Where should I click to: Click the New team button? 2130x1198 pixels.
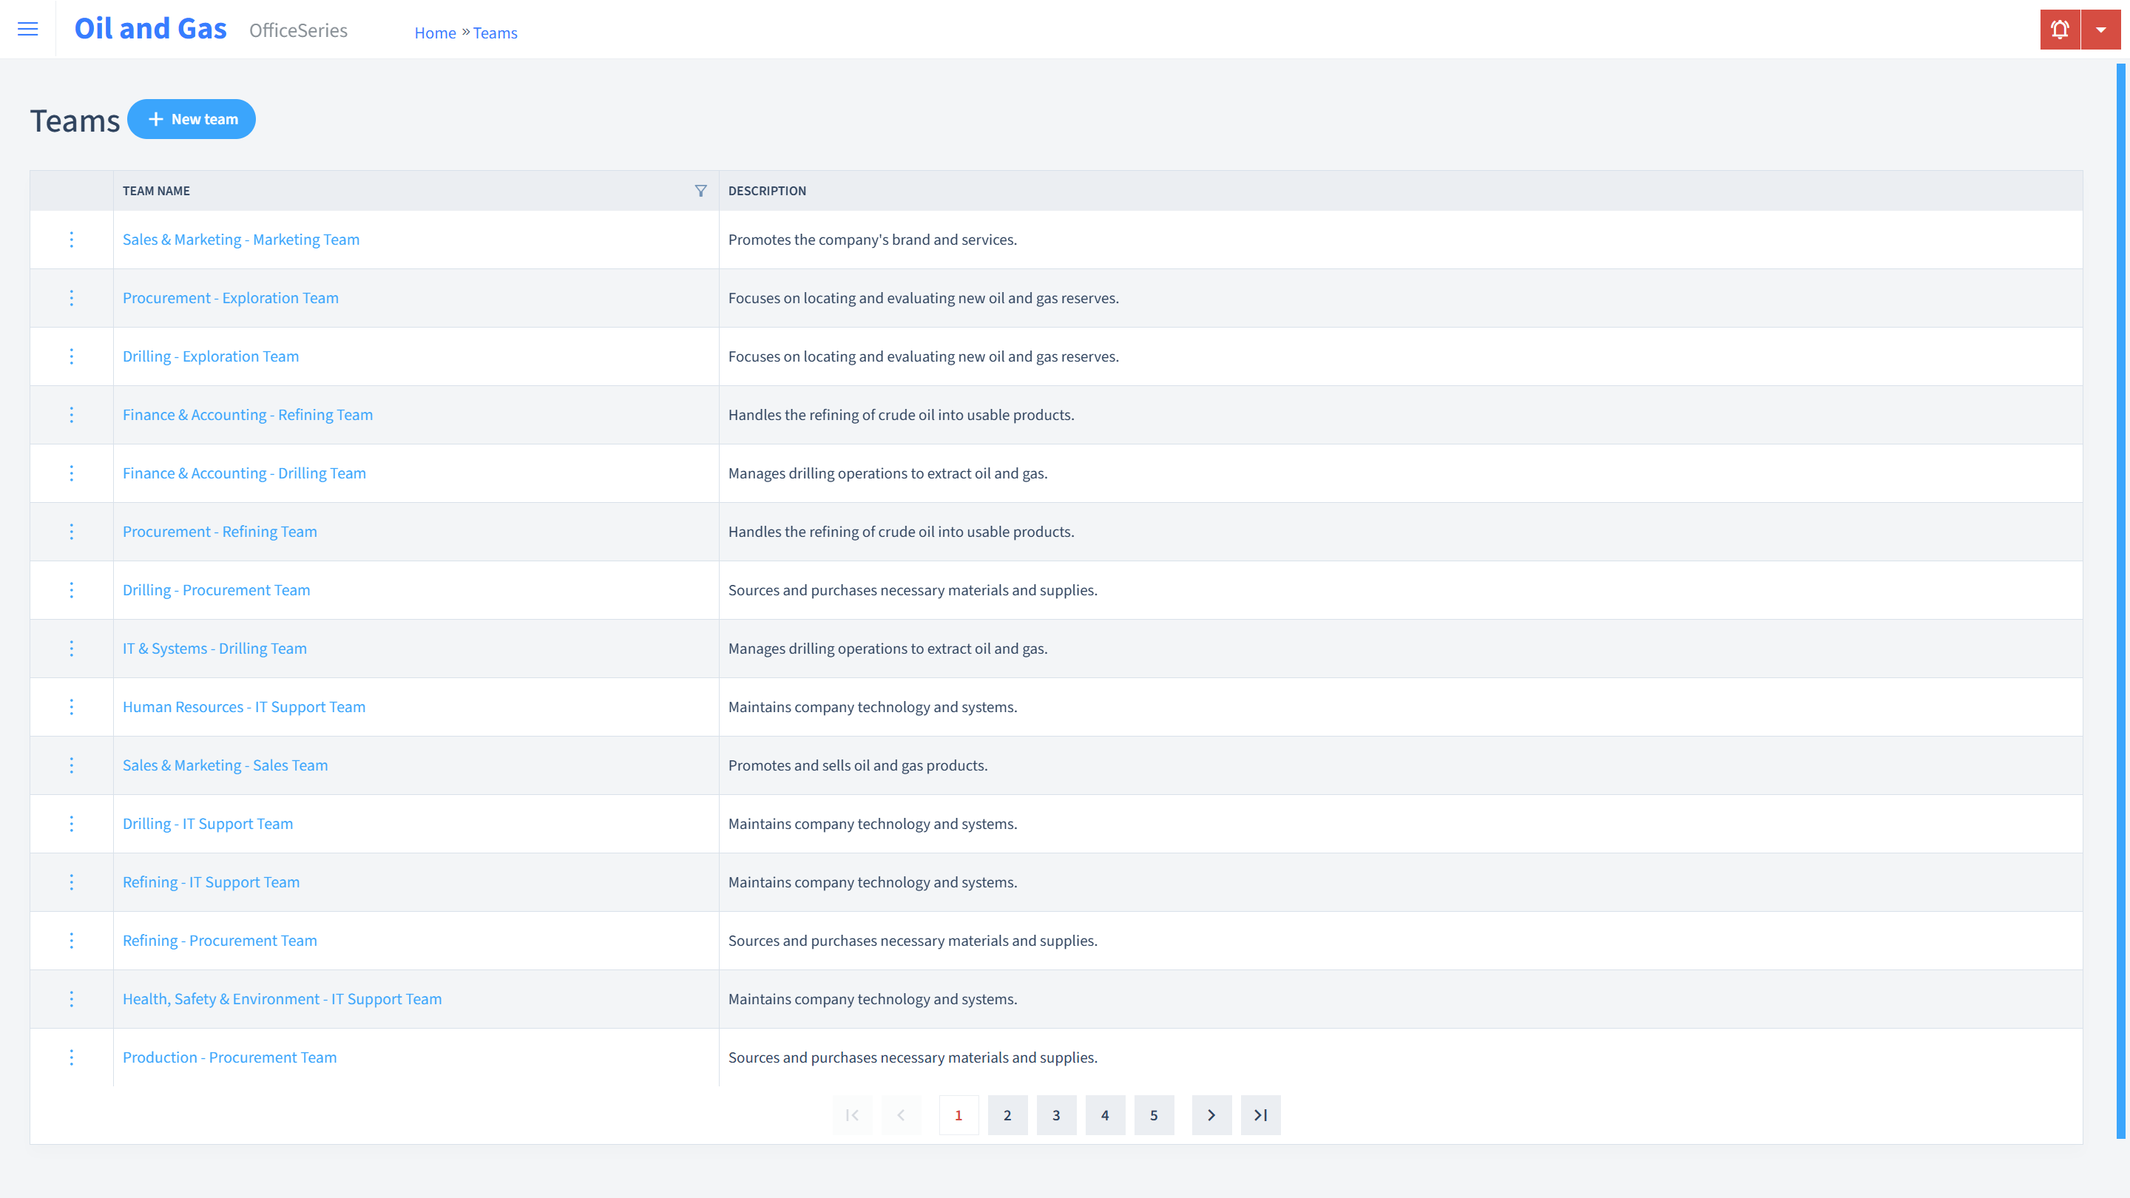(x=192, y=118)
